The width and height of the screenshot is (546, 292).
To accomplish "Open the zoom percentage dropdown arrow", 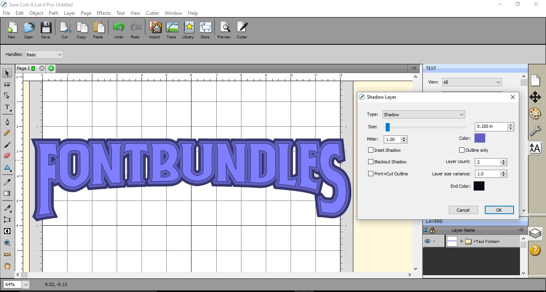I will 26,285.
